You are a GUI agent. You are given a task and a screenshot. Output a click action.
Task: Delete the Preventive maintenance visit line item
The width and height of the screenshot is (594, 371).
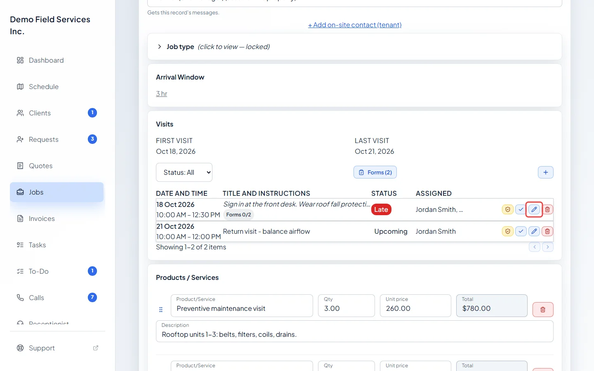point(543,310)
